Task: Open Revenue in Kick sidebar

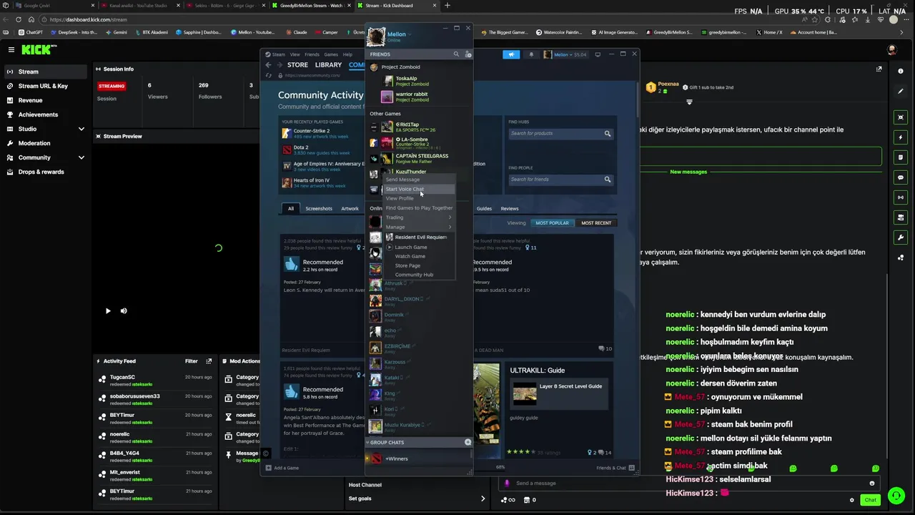Action: tap(30, 100)
